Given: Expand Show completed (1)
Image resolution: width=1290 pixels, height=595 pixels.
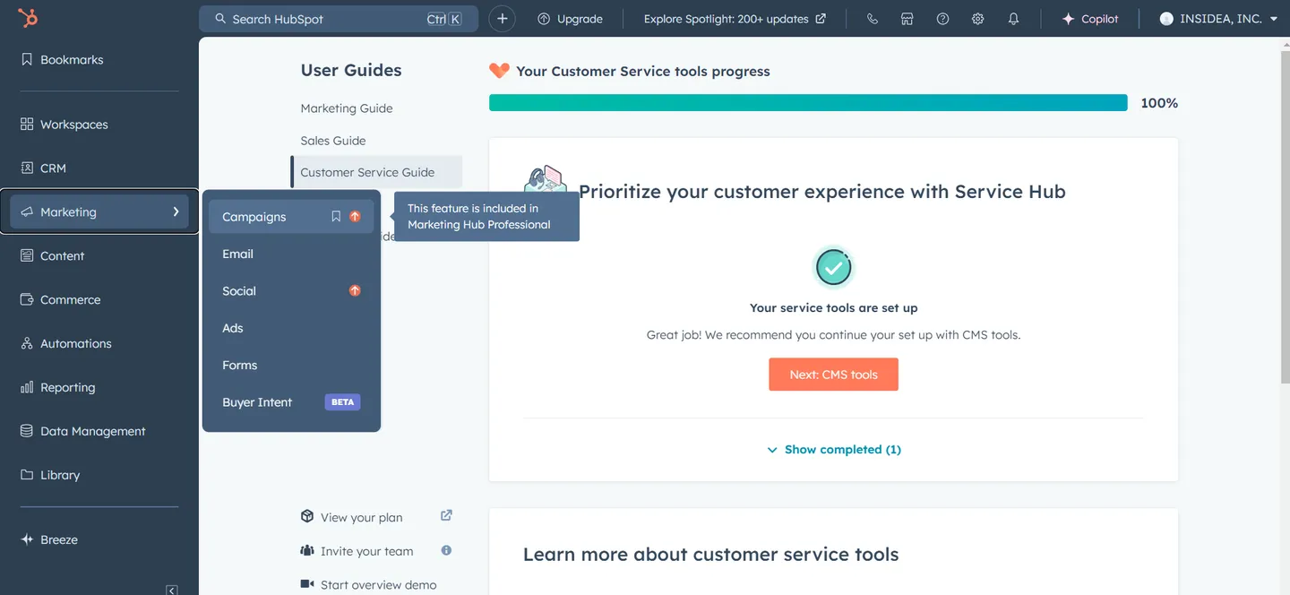Looking at the screenshot, I should [834, 450].
